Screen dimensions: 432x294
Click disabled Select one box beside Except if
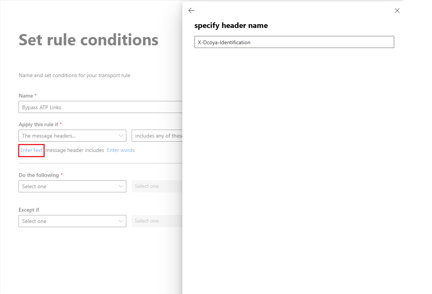(x=157, y=221)
